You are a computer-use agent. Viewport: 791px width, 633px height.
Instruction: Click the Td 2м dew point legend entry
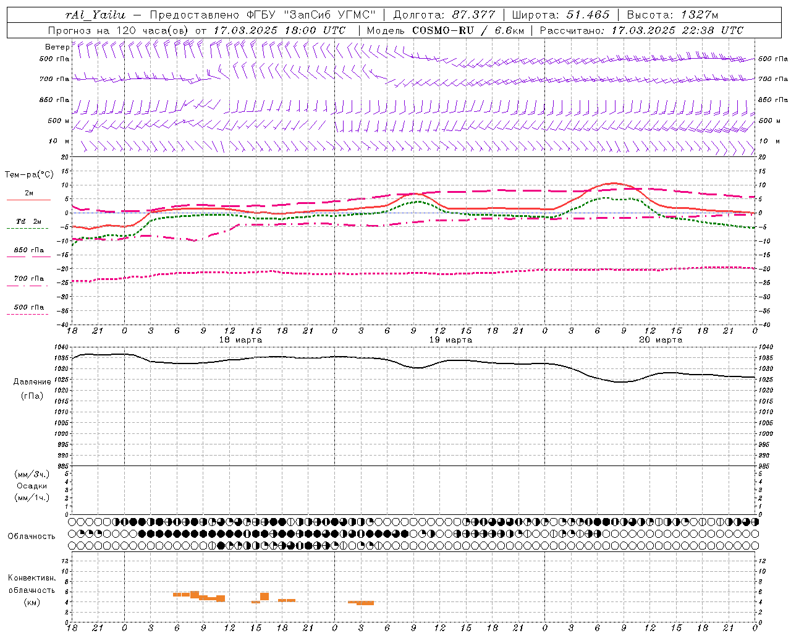pyautogui.click(x=28, y=221)
